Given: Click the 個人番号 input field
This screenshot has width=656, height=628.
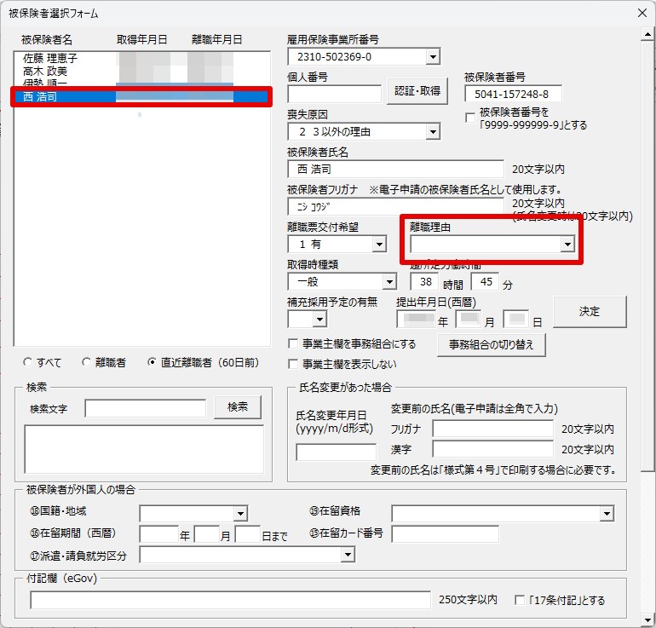Looking at the screenshot, I should click(334, 94).
